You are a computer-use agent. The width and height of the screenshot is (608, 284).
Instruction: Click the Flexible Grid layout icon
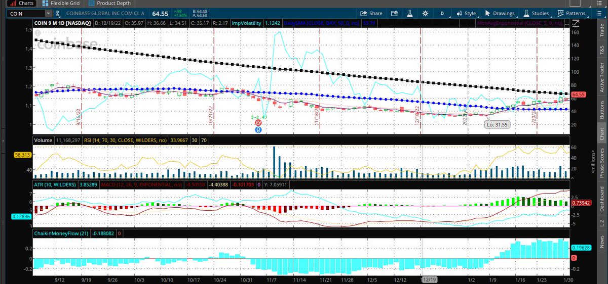(x=46, y=3)
